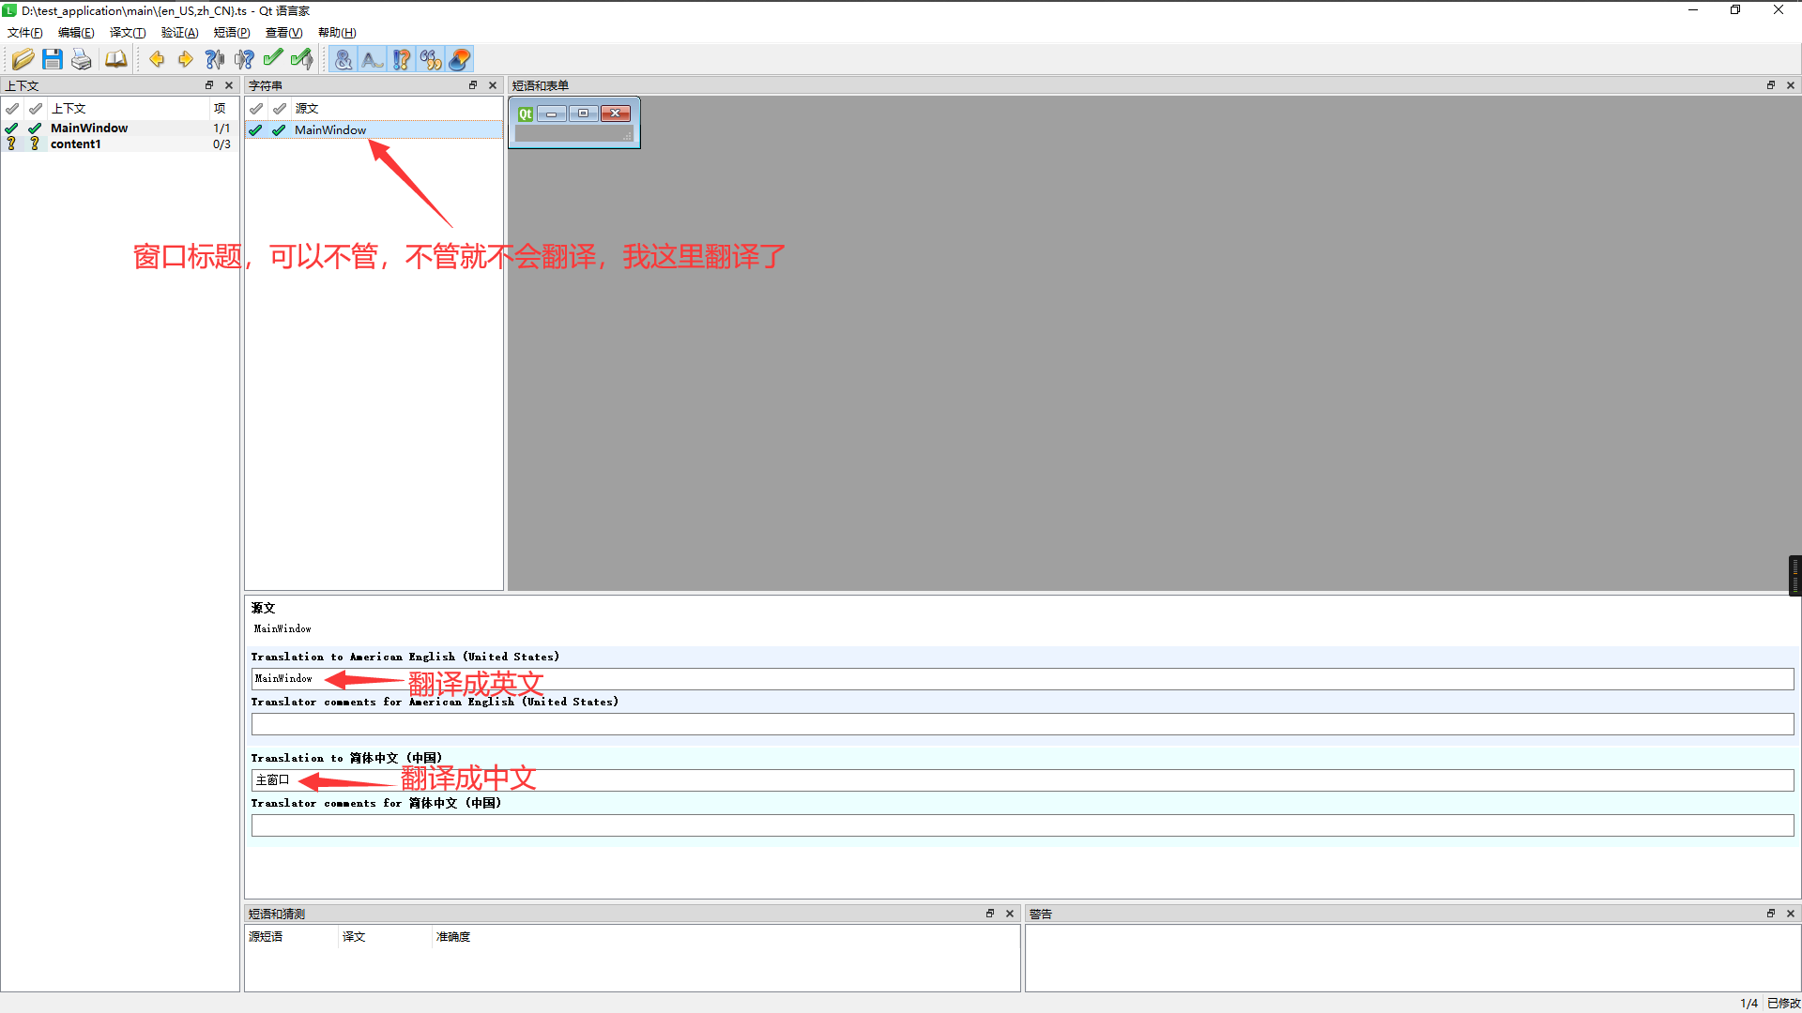Select content1 in the context list
The width and height of the screenshot is (1802, 1013).
[x=75, y=144]
